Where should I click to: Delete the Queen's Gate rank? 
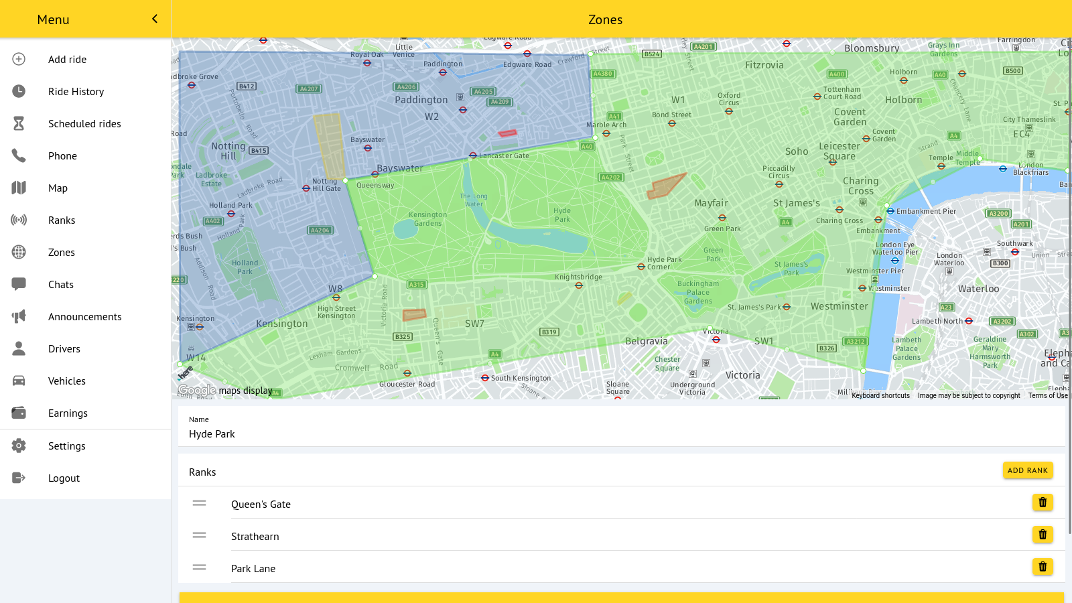coord(1043,503)
